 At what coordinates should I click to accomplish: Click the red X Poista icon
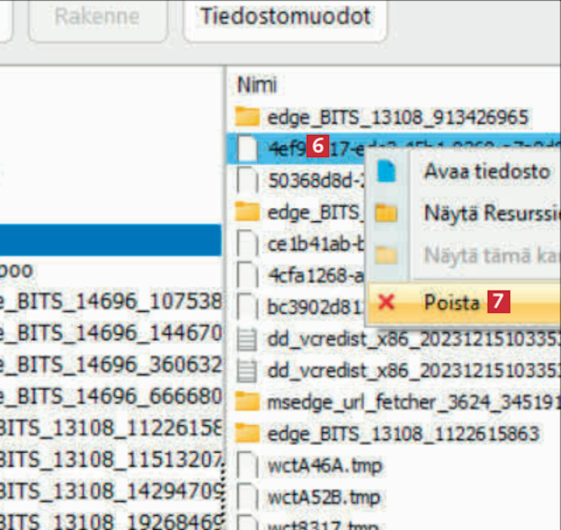(386, 302)
